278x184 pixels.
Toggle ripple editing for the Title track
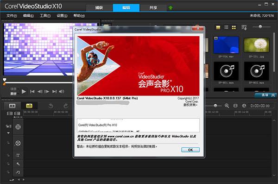tap(8, 155)
